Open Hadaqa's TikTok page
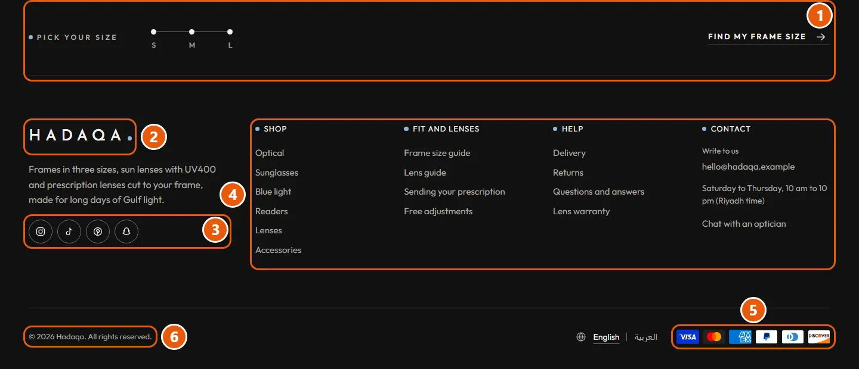Screen dimensions: 859x369 pos(69,232)
